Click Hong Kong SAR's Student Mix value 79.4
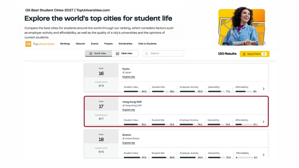The width and height of the screenshot is (299, 168). 172,124
